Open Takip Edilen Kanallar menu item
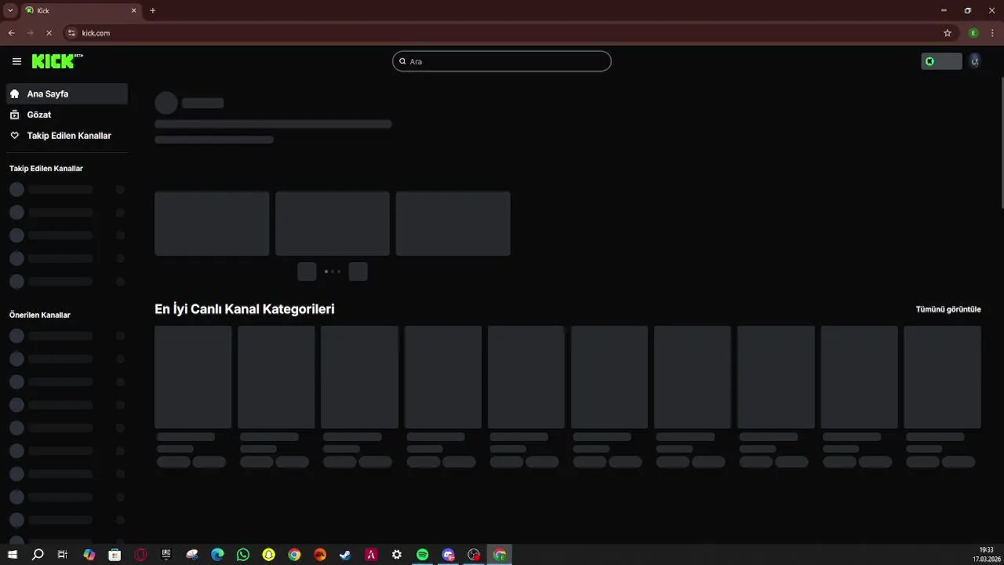This screenshot has height=565, width=1004. click(x=67, y=136)
